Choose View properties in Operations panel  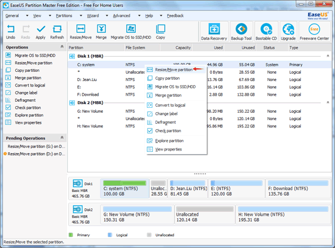(x=24, y=122)
